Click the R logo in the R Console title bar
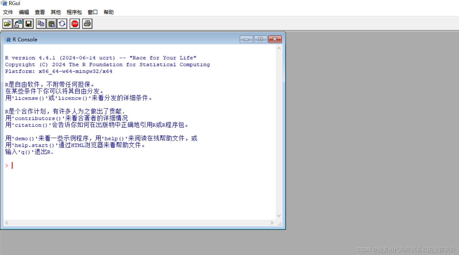Image resolution: width=459 pixels, height=255 pixels. click(x=8, y=40)
